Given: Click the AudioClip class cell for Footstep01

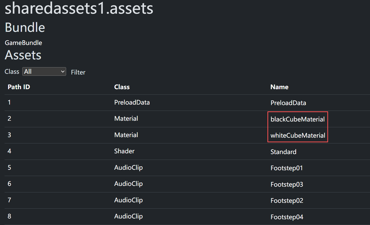Looking at the screenshot, I should [x=128, y=168].
